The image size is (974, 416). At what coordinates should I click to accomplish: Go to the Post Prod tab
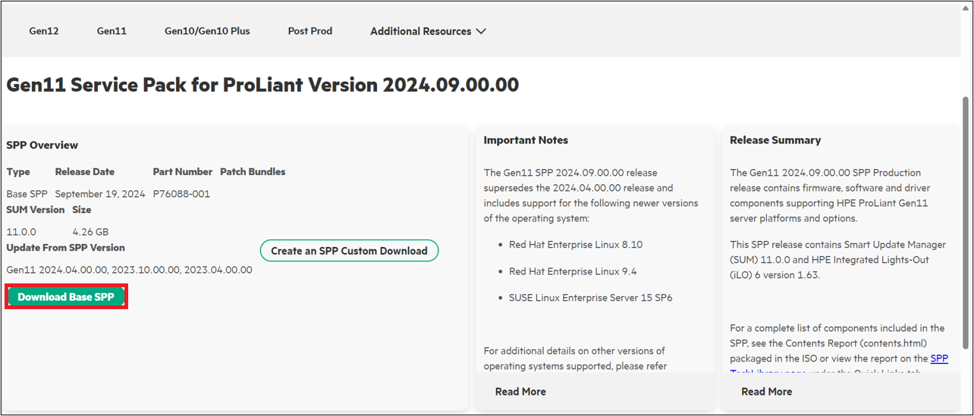[309, 31]
